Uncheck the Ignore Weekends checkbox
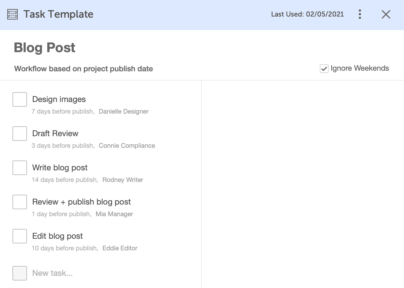The height and width of the screenshot is (288, 404). [324, 69]
